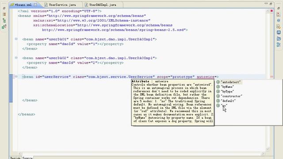Image resolution: width=283 pixels, height=159 pixels.
Task: Click the icon beside "no" suggestion
Action: pyautogui.click(x=218, y=106)
